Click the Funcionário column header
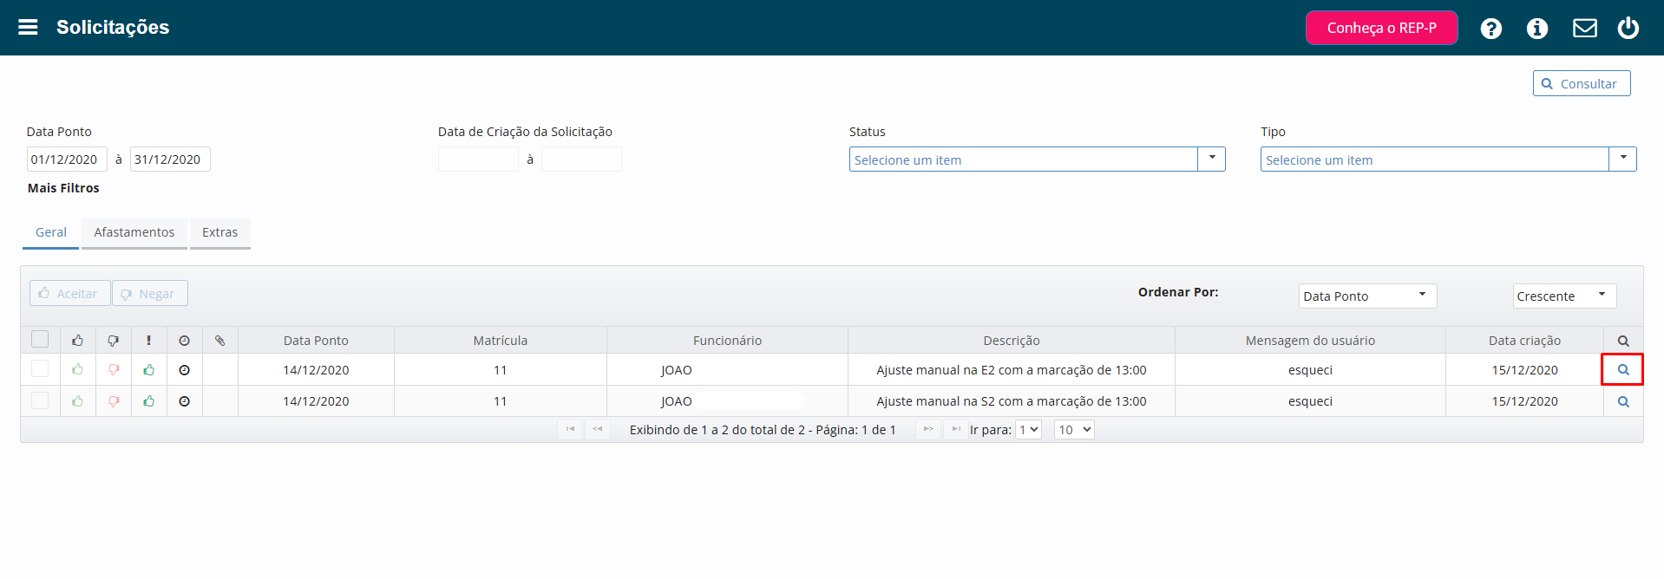This screenshot has height=579, width=1664. pyautogui.click(x=727, y=341)
